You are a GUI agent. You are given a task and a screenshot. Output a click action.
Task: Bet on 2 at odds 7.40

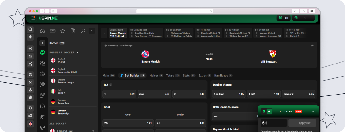pyautogui.click(x=189, y=94)
